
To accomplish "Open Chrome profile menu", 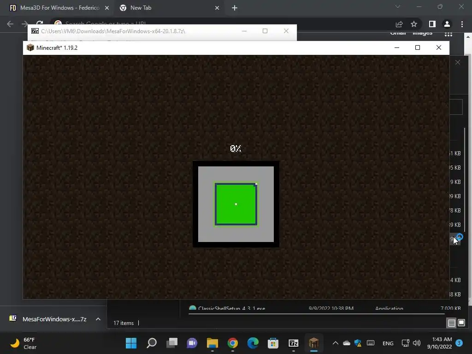I will coord(447,24).
